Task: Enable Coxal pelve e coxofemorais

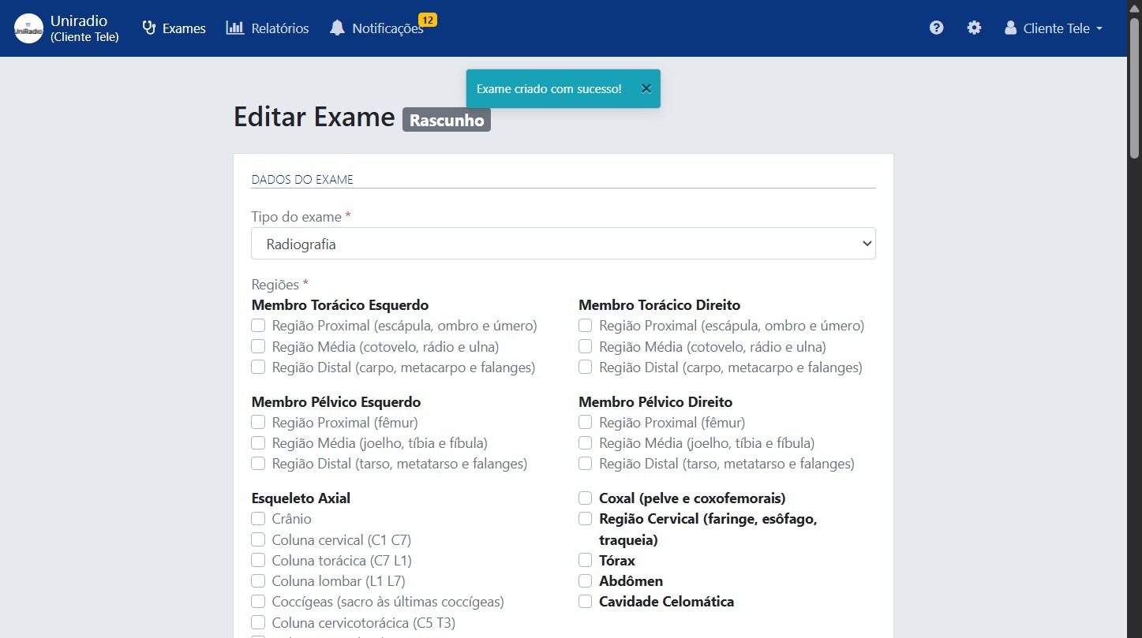Action: [585, 498]
